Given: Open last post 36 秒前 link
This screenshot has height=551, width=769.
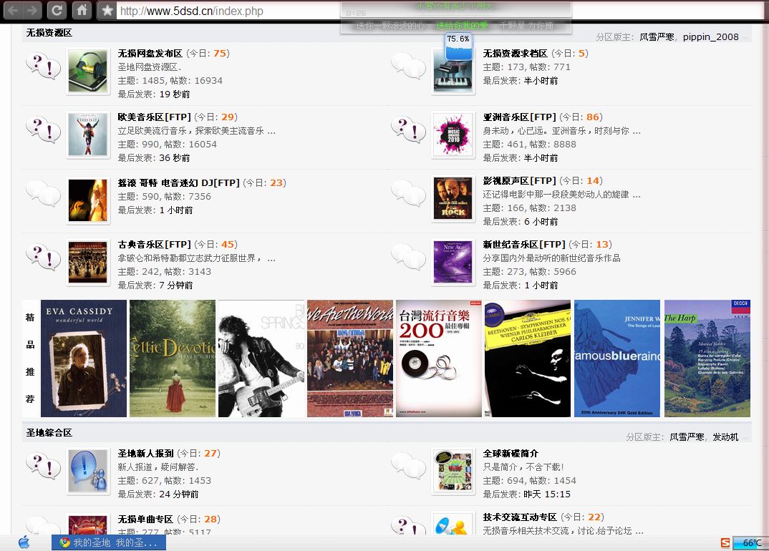Looking at the screenshot, I should point(175,158).
